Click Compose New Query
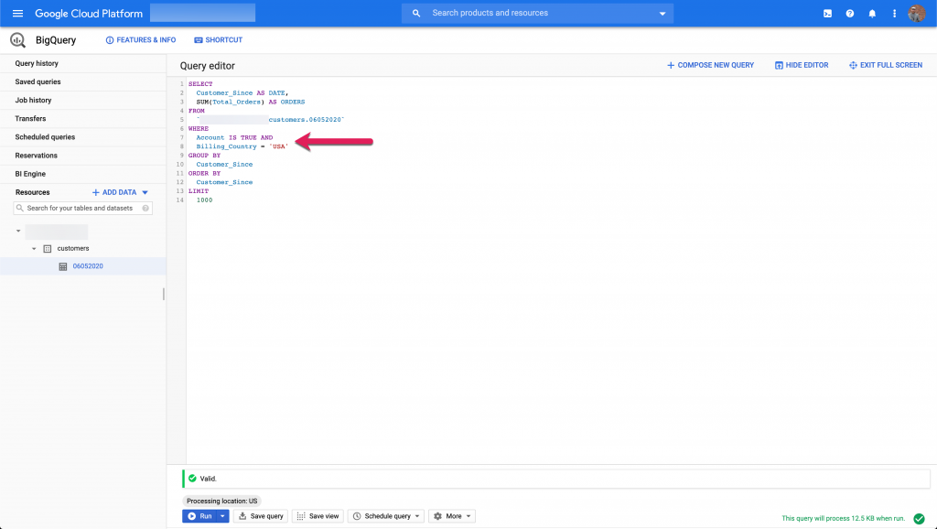 710,65
